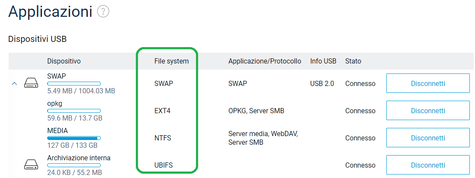Viewport: 475px width, 178px height.
Task: Collapse the SWAP device partitions chevron
Action: [x=14, y=83]
